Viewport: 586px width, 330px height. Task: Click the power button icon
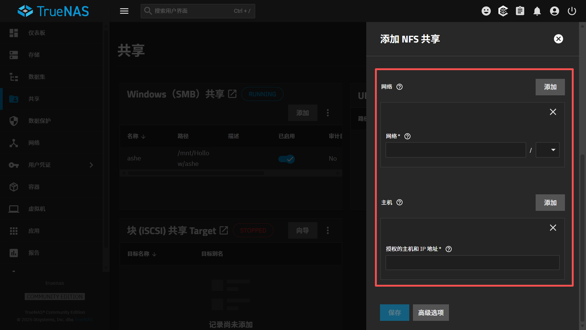pyautogui.click(x=572, y=11)
